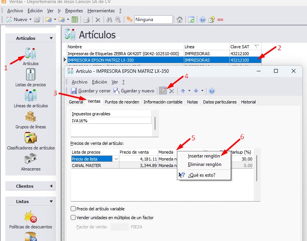Click the filter icon in main toolbar

(129, 20)
